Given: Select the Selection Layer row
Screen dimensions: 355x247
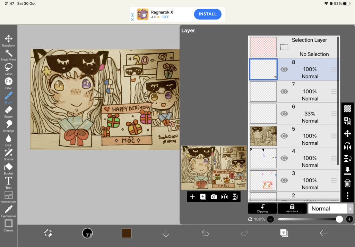Looking at the screenshot, I should point(294,47).
